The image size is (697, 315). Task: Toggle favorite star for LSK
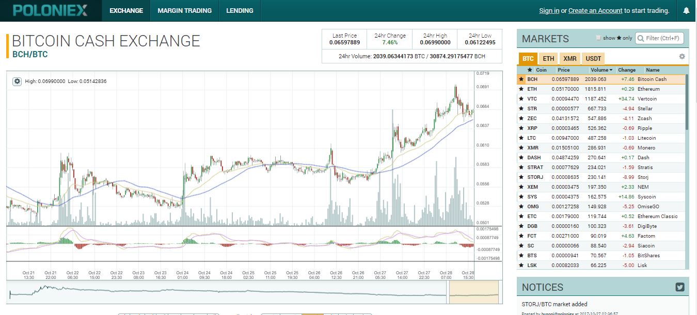coord(521,266)
